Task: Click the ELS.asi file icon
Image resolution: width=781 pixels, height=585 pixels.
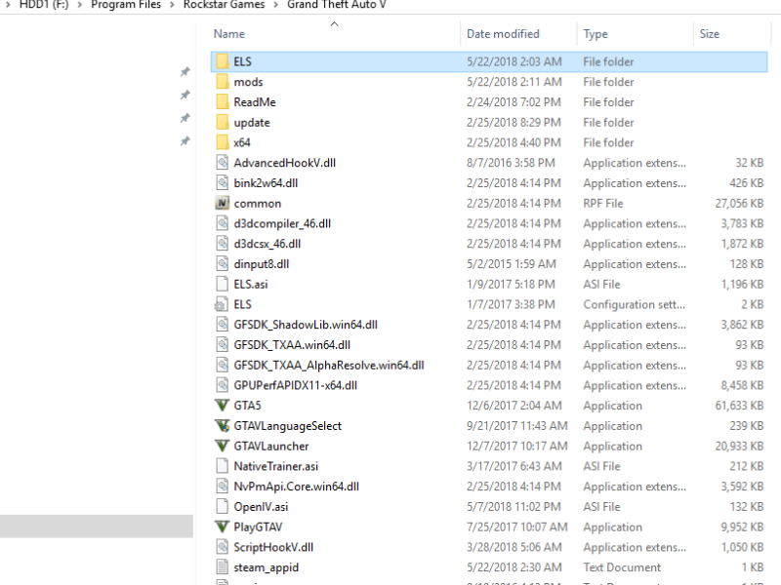Action: point(223,284)
